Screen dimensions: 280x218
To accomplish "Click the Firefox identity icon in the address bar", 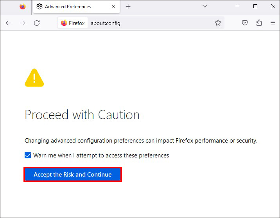I will (x=73, y=23).
